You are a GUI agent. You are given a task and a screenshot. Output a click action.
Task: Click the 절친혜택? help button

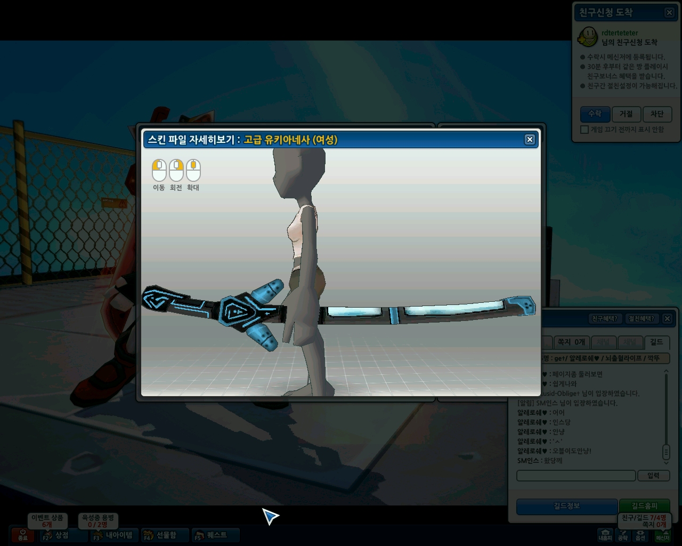click(641, 319)
